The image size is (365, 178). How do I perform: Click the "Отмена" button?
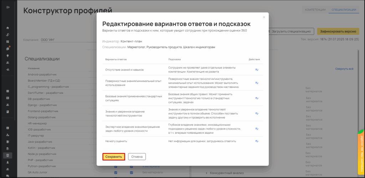[137, 157]
